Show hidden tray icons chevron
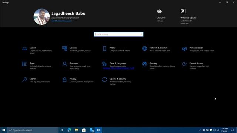This screenshot has height=133, width=237. (200, 130)
